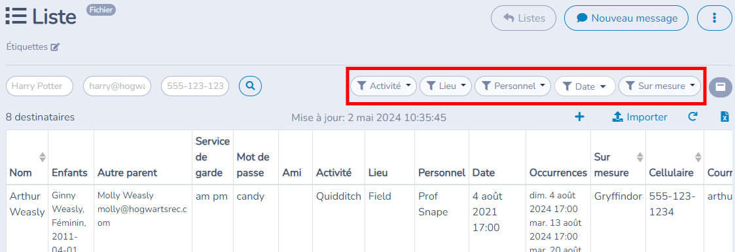Export list to Excel file icon

tap(725, 117)
